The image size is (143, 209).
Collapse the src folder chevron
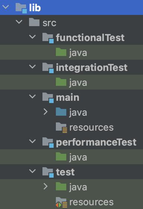click(x=19, y=22)
